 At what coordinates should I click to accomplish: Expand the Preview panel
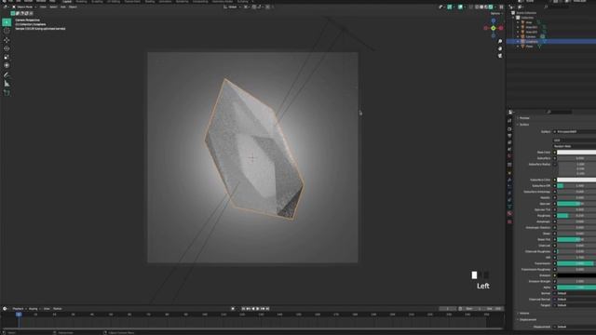click(523, 118)
